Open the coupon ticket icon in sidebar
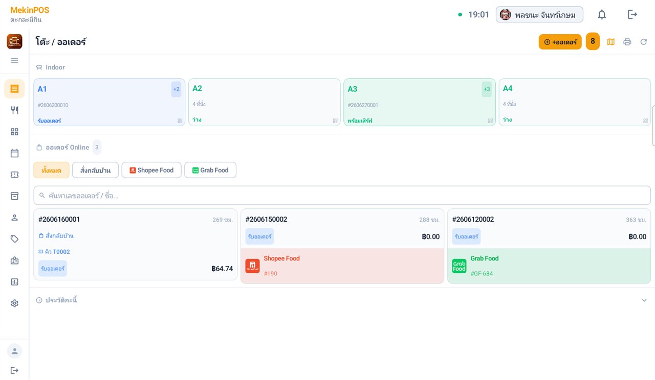655x380 pixels. [14, 175]
